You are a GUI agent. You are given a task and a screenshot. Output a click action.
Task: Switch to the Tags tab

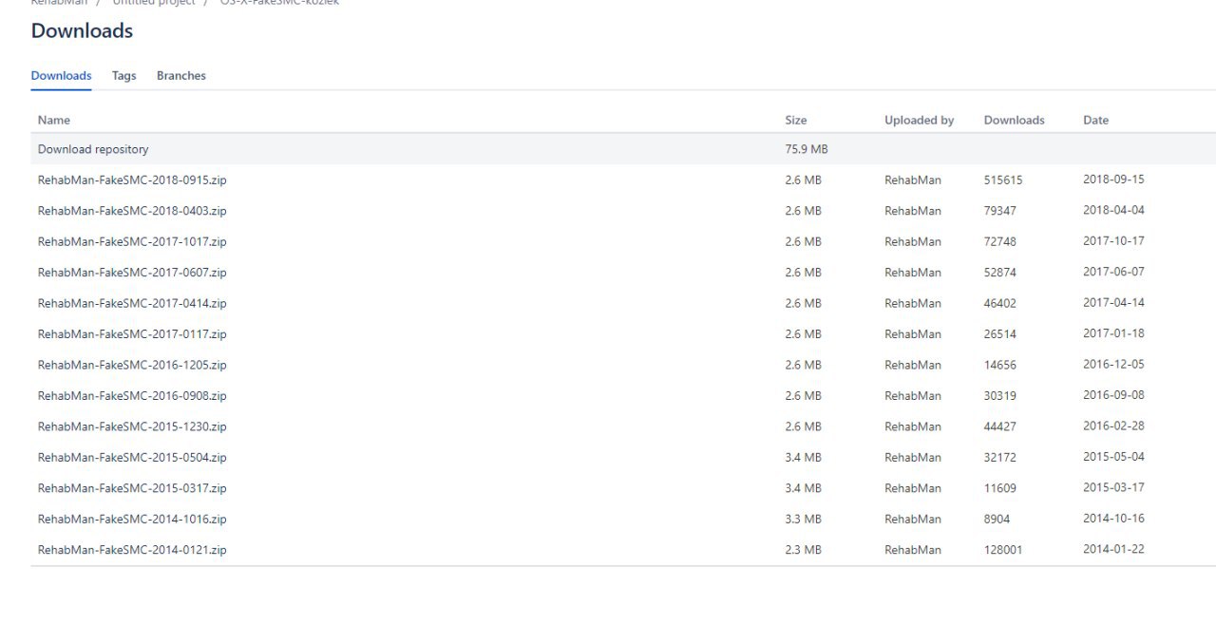pos(123,76)
